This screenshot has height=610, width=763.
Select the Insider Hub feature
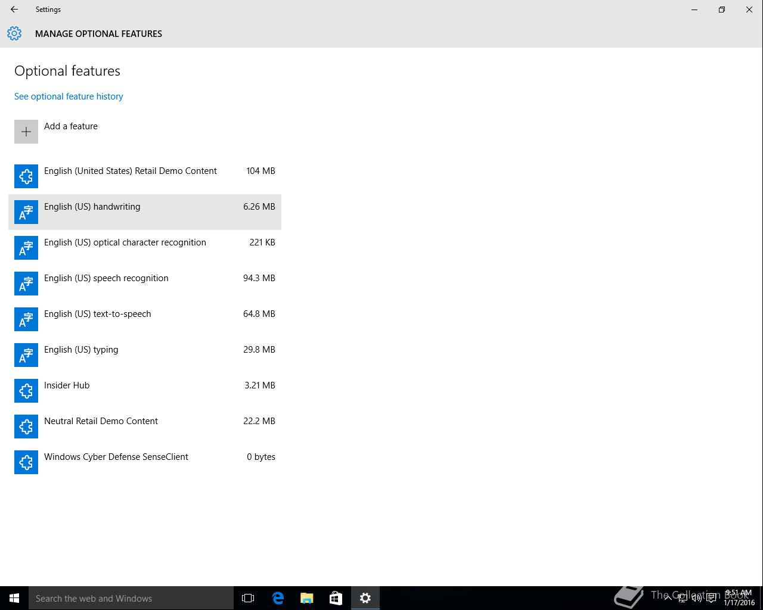[145, 391]
